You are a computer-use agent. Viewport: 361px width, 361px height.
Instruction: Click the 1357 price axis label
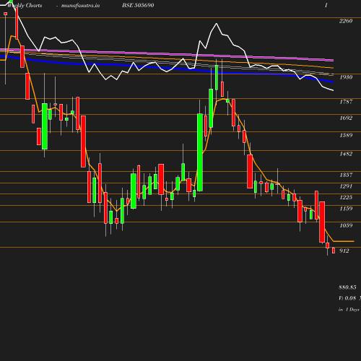(x=346, y=175)
